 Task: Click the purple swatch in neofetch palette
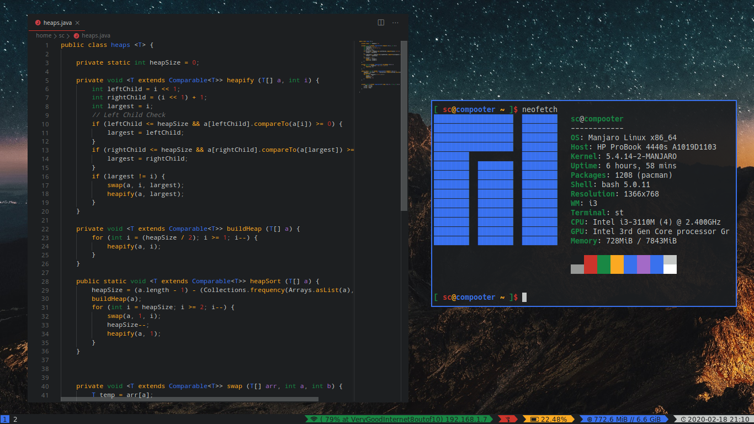pos(644,264)
